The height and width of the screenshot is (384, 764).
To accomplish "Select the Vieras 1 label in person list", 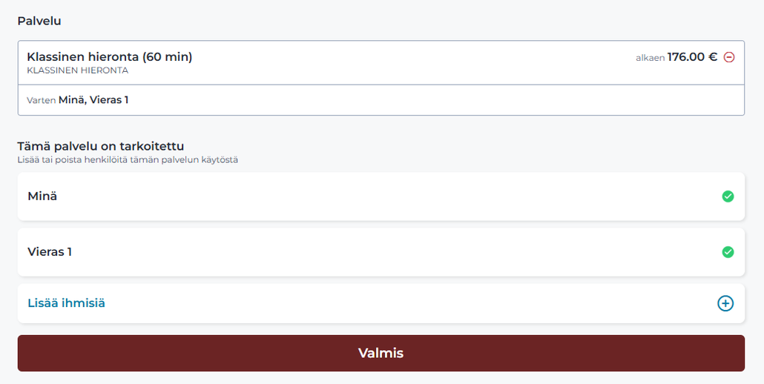I will pos(50,251).
